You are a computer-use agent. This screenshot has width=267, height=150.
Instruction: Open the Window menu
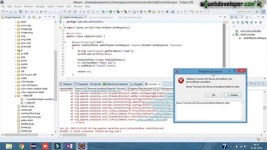pyautogui.click(x=78, y=6)
